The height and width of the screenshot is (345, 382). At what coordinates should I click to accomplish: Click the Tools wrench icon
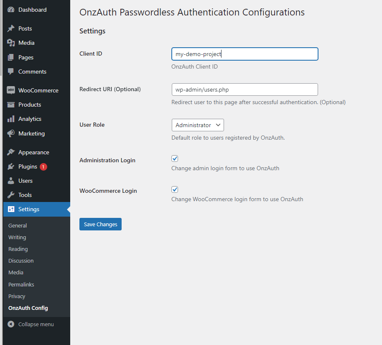tap(11, 195)
